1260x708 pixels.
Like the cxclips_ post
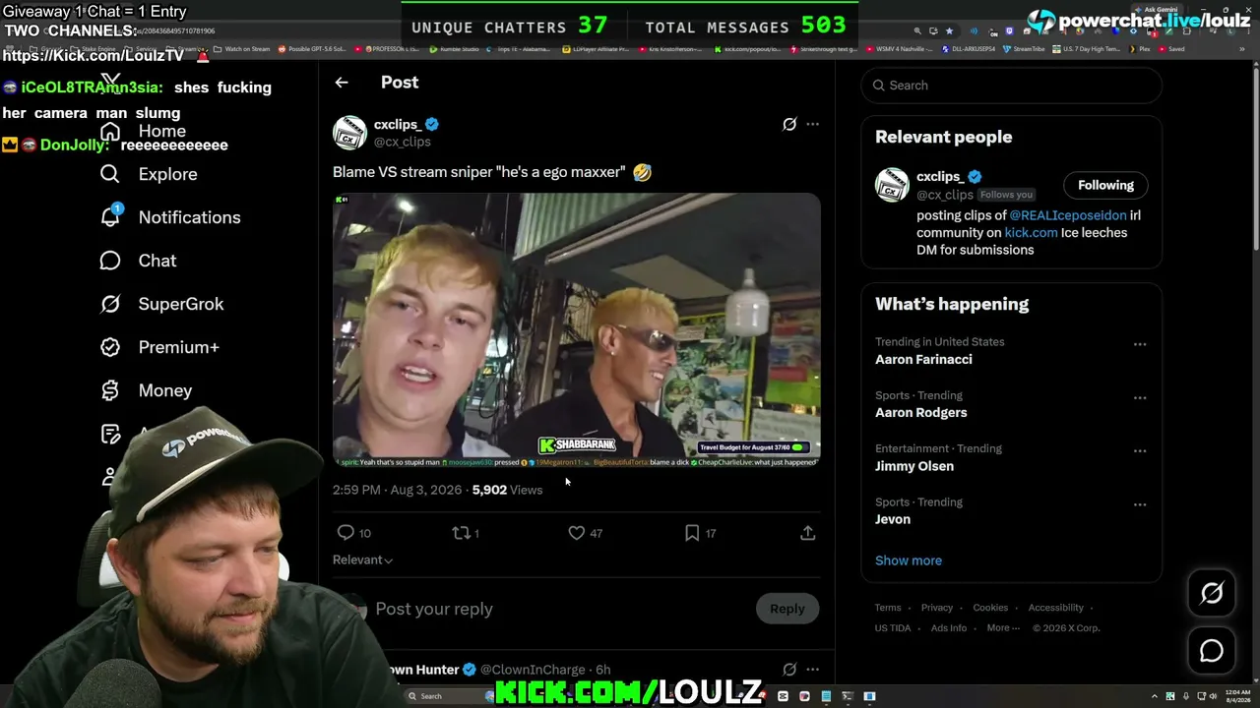coord(577,532)
